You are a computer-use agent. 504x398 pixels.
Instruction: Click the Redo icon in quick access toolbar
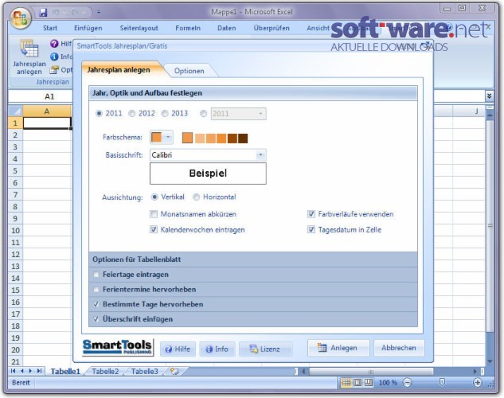(75, 13)
